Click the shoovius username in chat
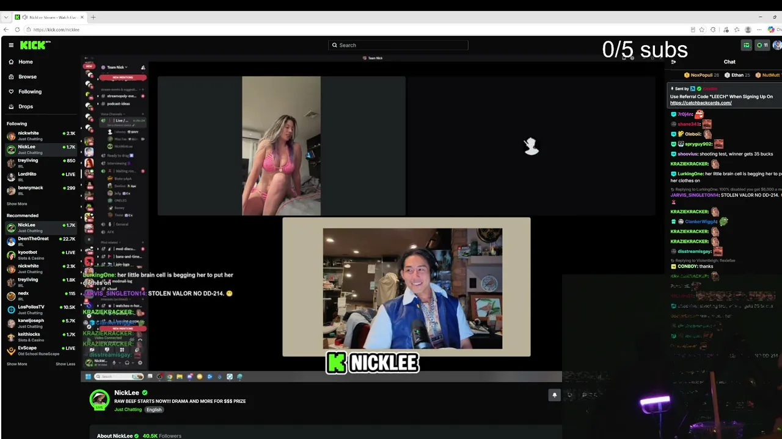Viewport: 782px width, 439px height. (x=687, y=154)
